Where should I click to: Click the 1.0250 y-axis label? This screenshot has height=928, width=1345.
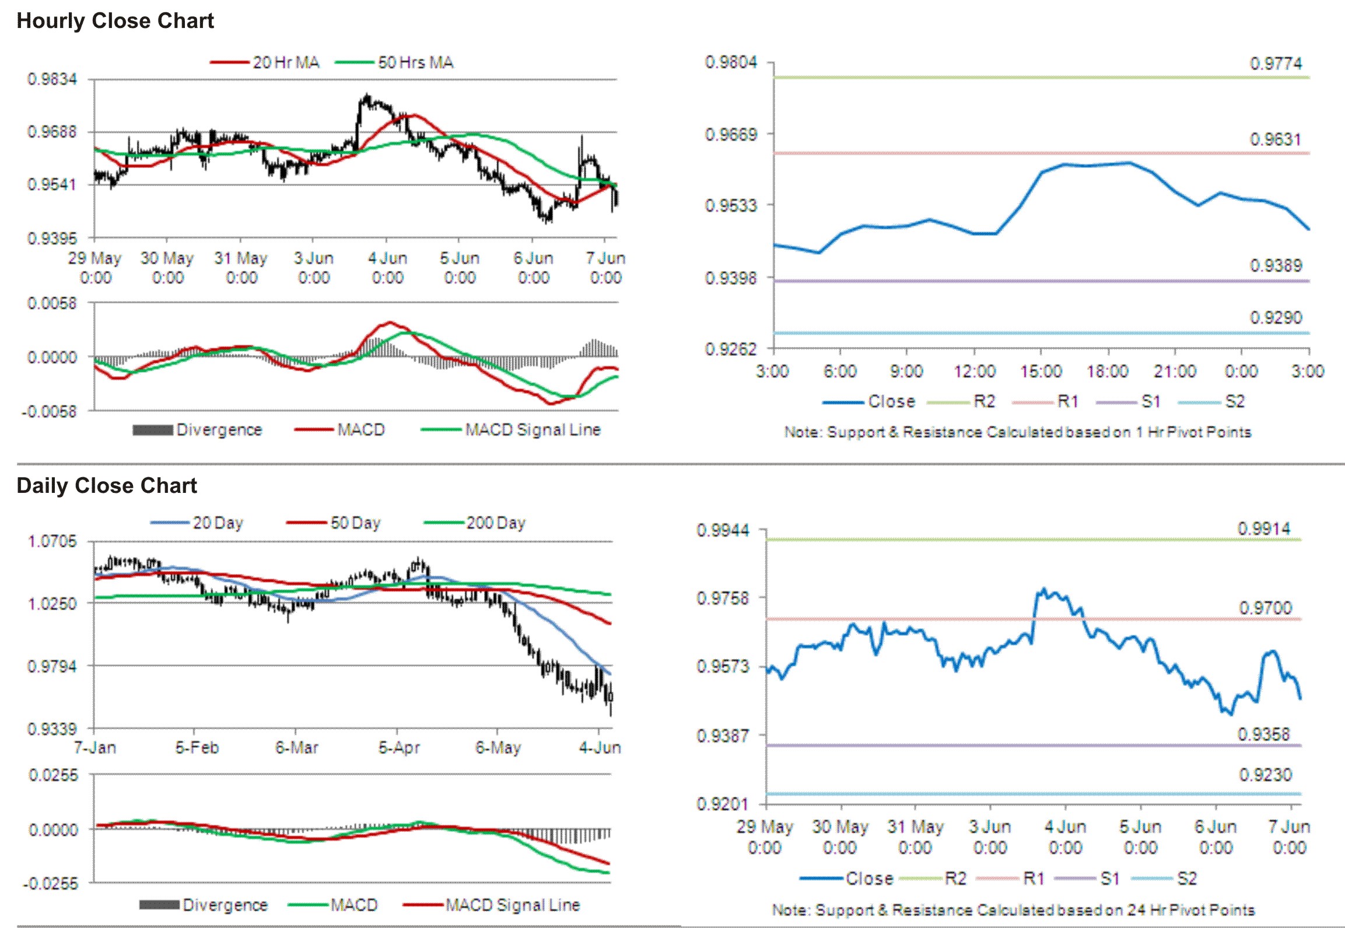point(52,604)
